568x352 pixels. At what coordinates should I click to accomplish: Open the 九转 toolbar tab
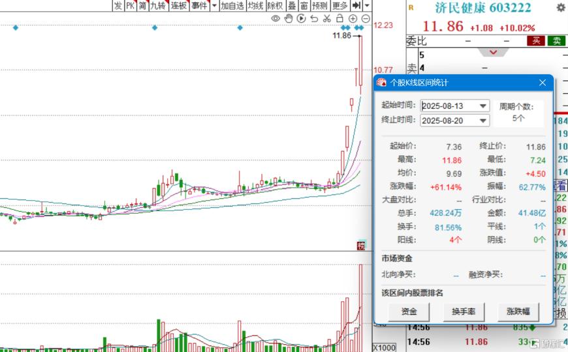click(158, 6)
